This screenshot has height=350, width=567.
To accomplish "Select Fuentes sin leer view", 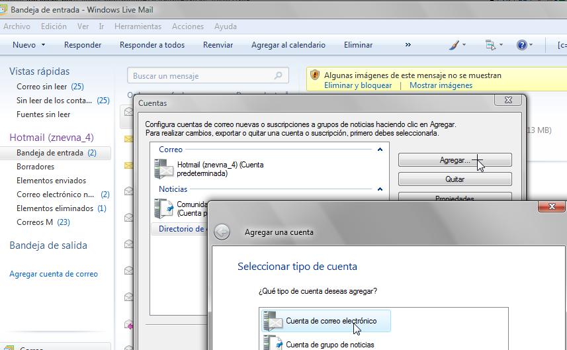I will 44,114.
